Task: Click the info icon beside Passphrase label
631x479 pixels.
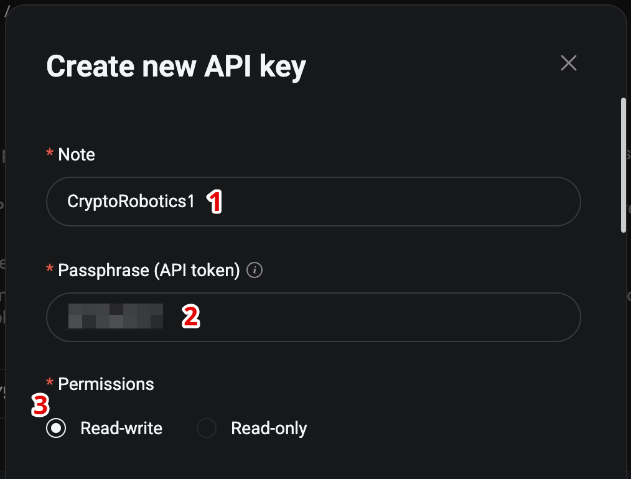Action: [x=255, y=270]
